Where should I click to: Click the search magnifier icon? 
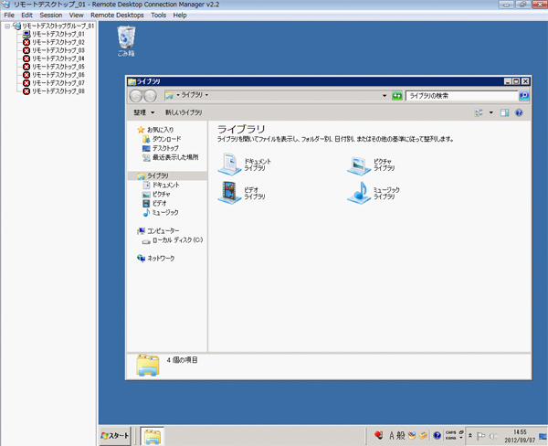(x=524, y=95)
